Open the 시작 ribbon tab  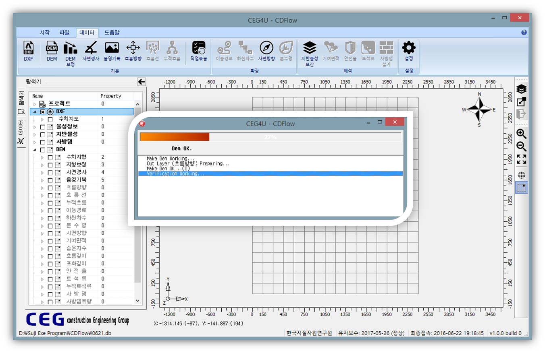(x=45, y=33)
